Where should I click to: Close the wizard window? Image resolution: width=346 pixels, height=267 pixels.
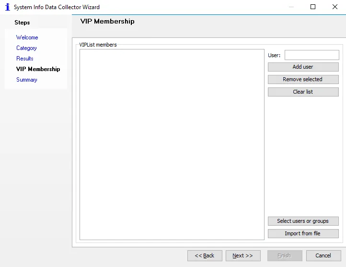335,7
